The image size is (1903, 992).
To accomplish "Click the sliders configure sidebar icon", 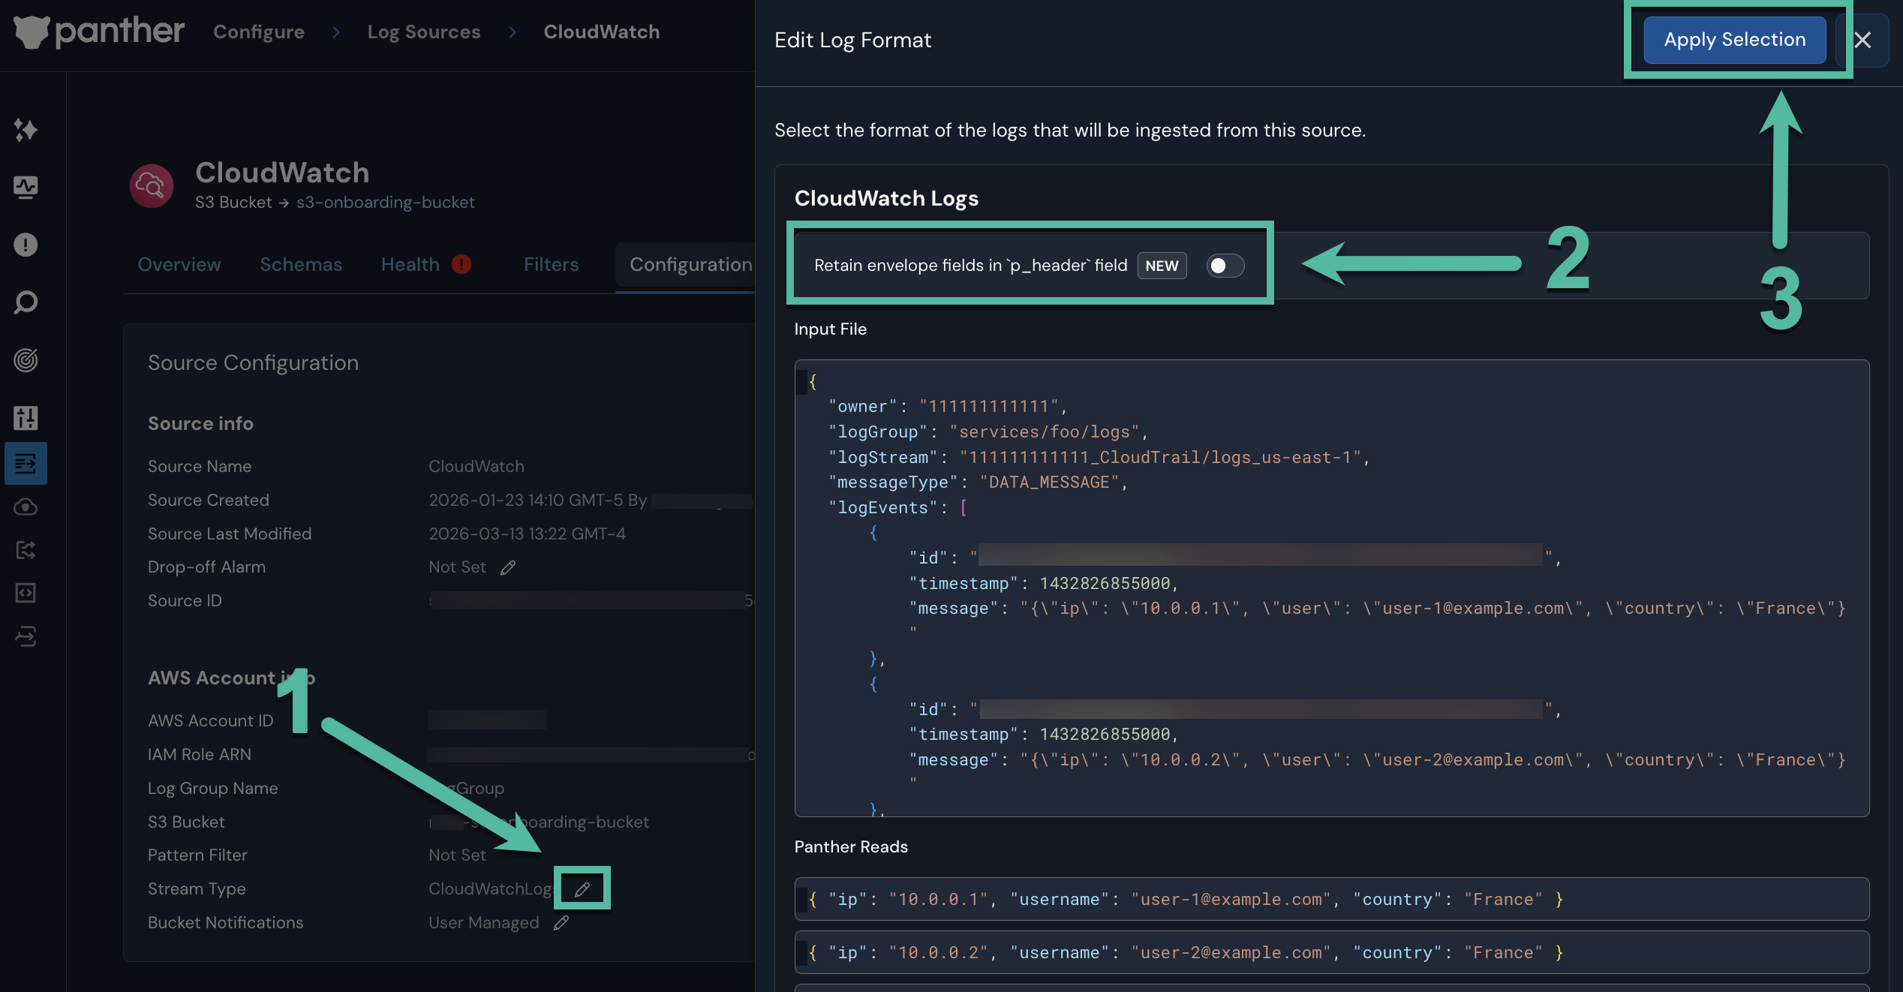I will coord(26,418).
